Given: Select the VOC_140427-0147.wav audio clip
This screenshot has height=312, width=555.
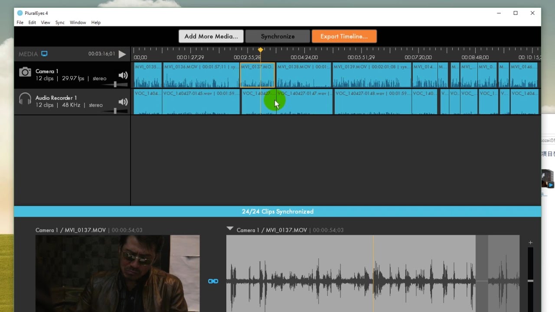Looking at the screenshot, I should click(x=304, y=102).
